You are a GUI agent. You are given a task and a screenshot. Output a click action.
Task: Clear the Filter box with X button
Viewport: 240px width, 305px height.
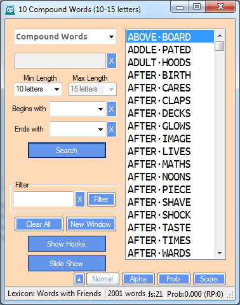pyautogui.click(x=80, y=200)
